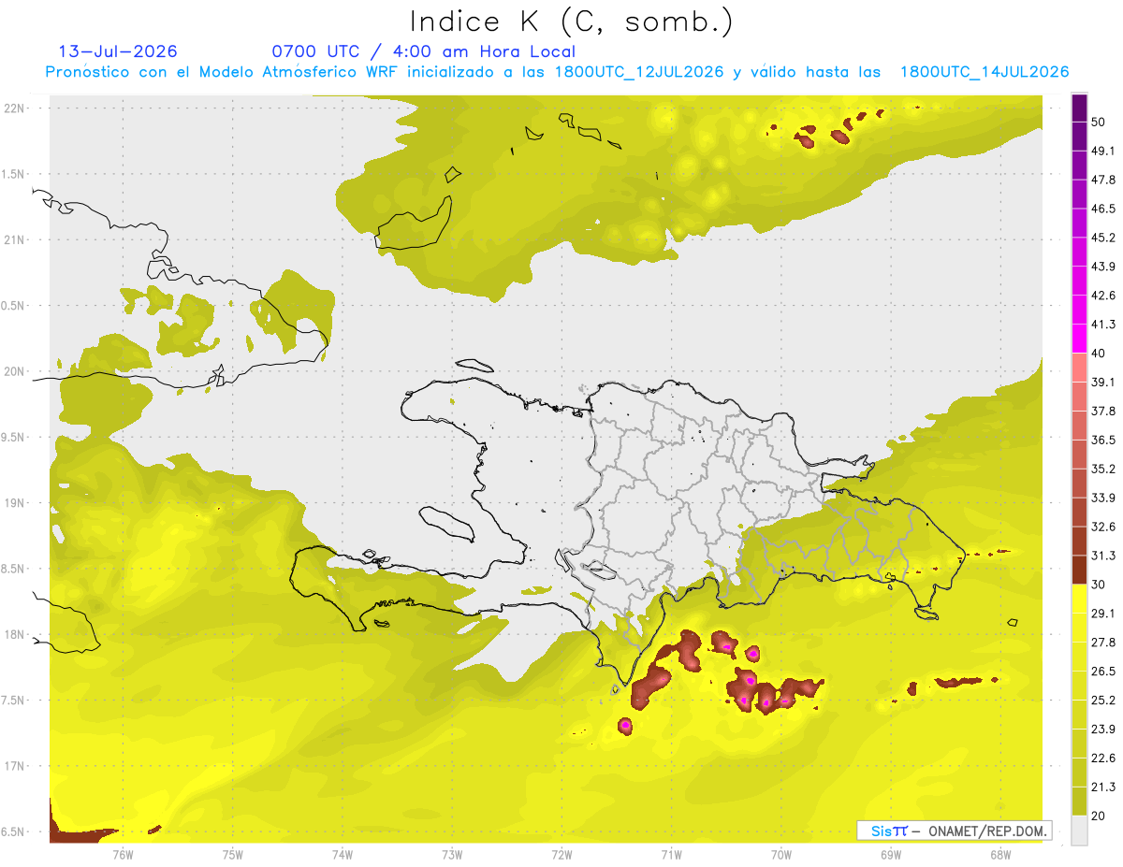1123x867 pixels.
Task: Click the '20' colorbar value
Action: point(1100,816)
